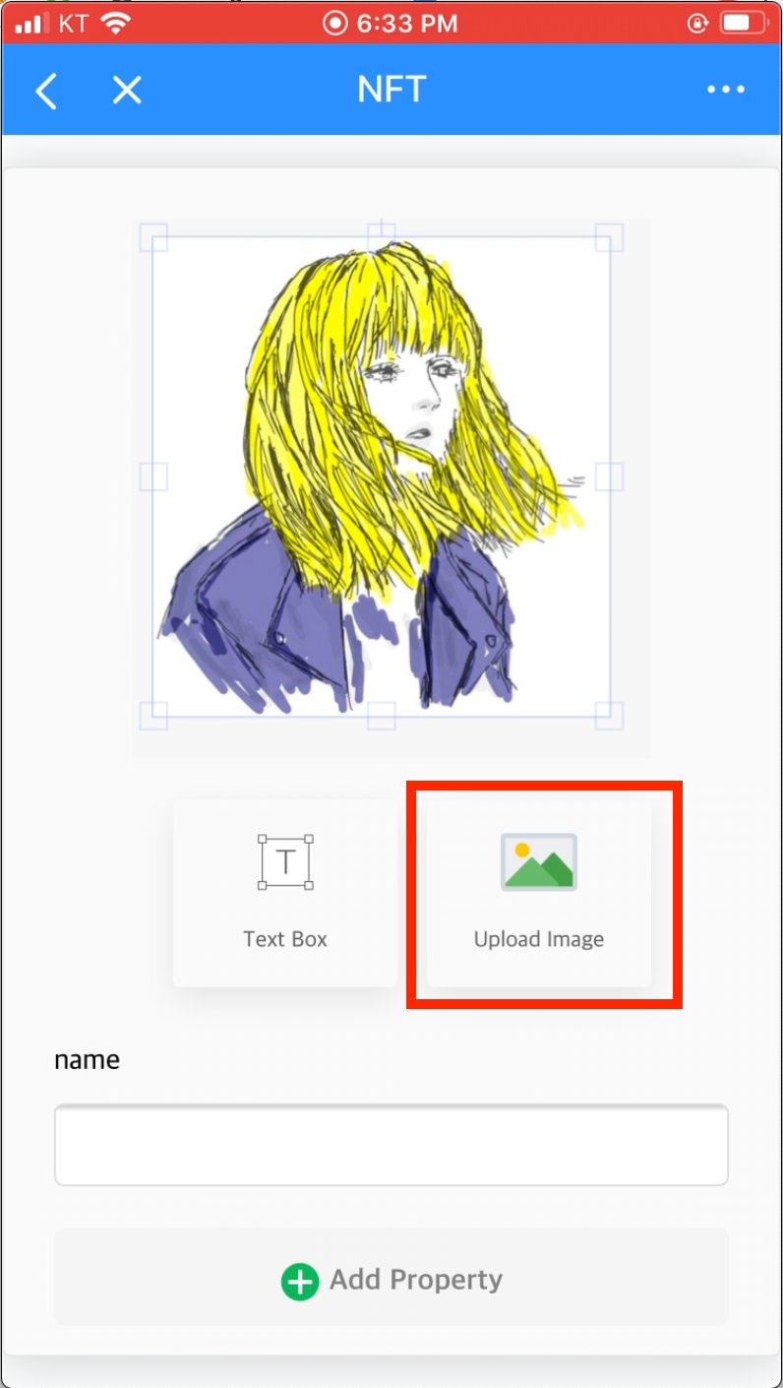Screen dimensions: 783x1388
Task: Select the yellow-haired girl drawing
Action: (x=382, y=476)
